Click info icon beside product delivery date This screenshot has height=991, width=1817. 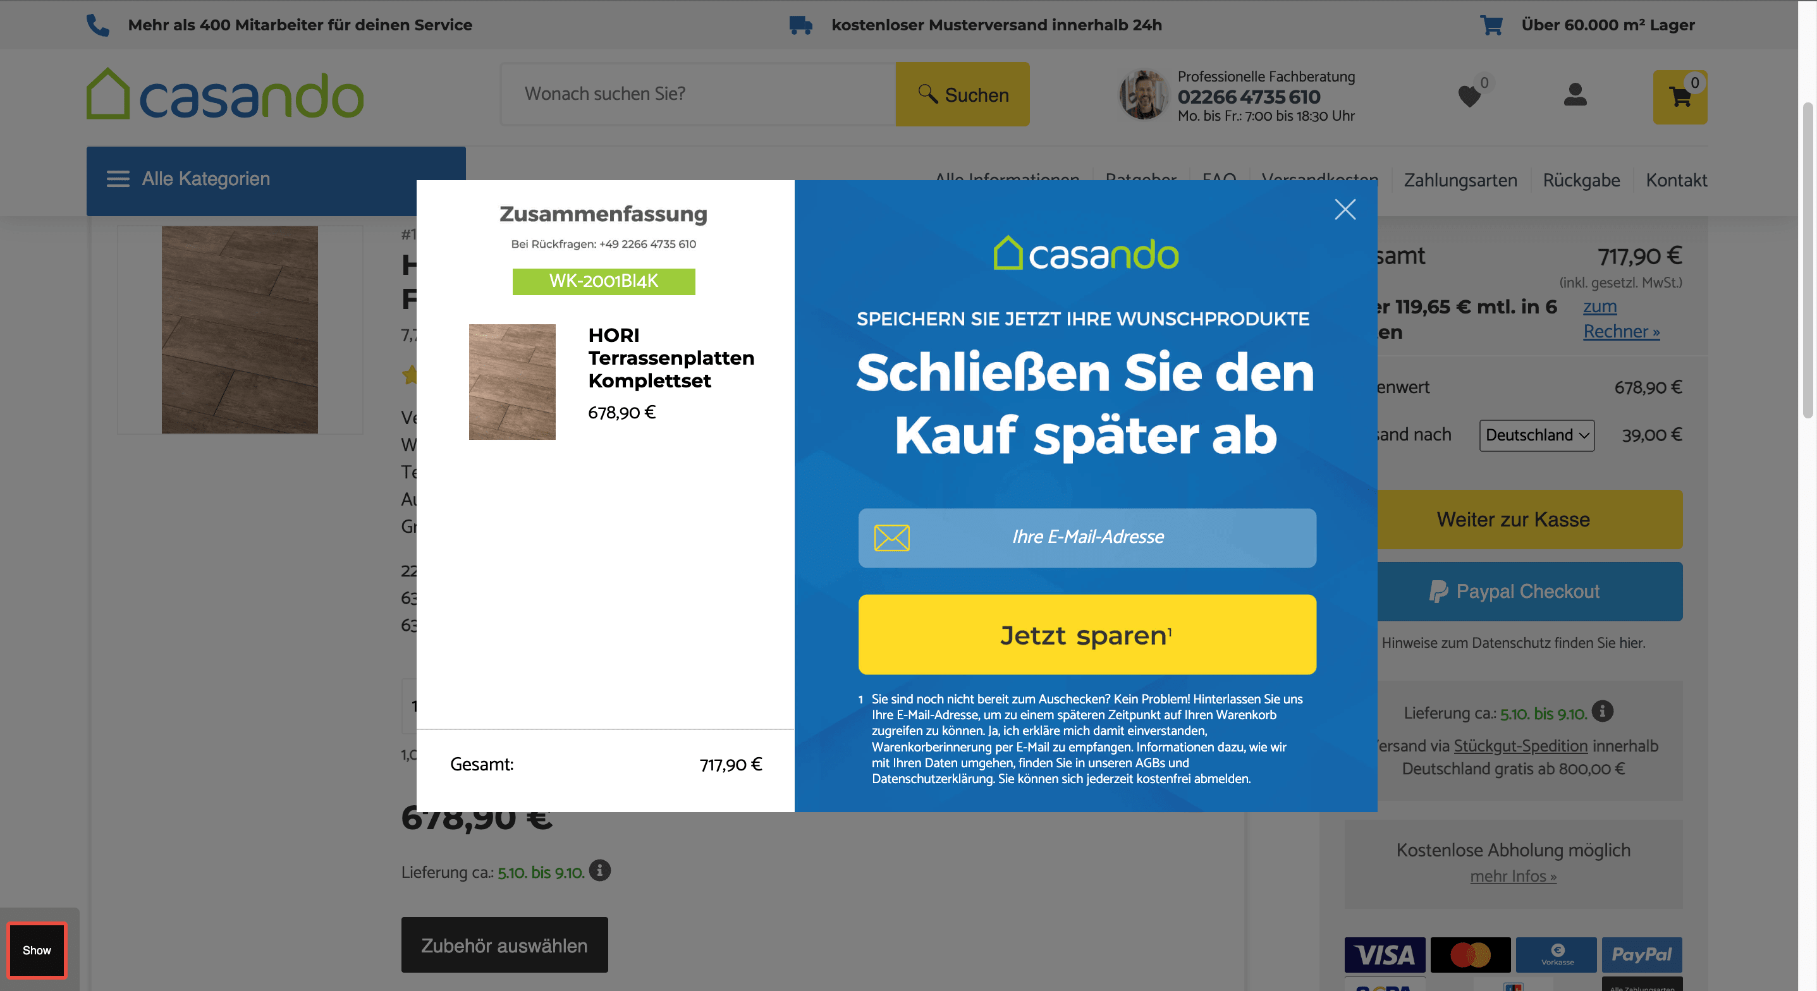599,870
